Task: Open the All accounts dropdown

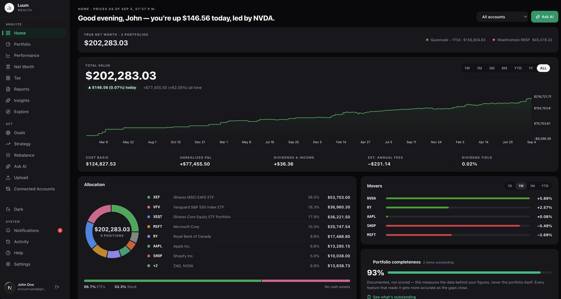Action: [503, 17]
